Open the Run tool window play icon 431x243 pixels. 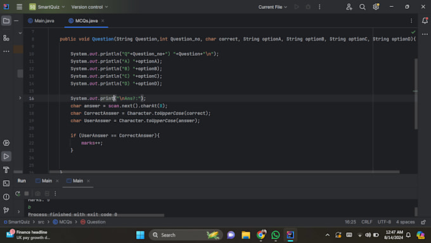[x=6, y=156]
